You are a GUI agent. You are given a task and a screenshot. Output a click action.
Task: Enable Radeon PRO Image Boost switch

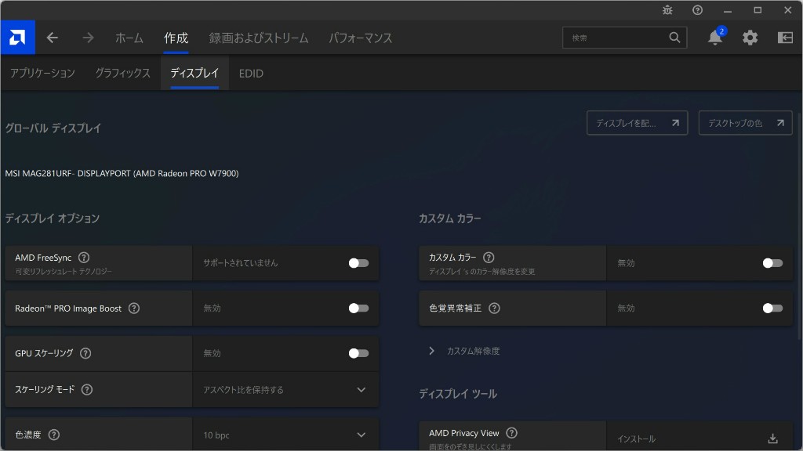click(358, 308)
